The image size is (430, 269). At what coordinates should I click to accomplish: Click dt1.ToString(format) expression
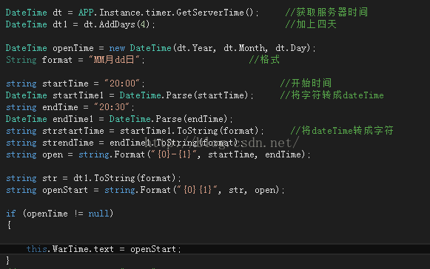coord(124,178)
